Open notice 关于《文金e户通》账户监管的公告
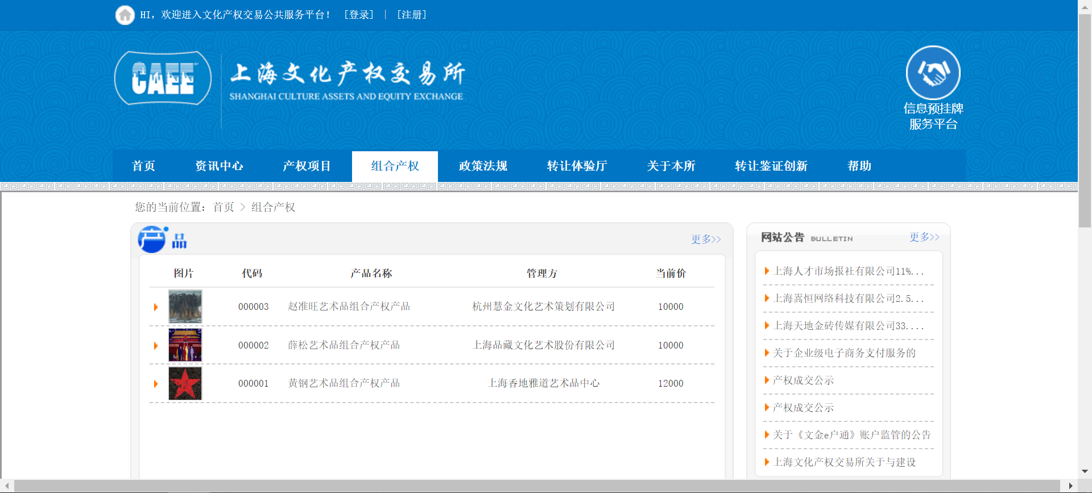Image resolution: width=1092 pixels, height=493 pixels. tap(851, 435)
